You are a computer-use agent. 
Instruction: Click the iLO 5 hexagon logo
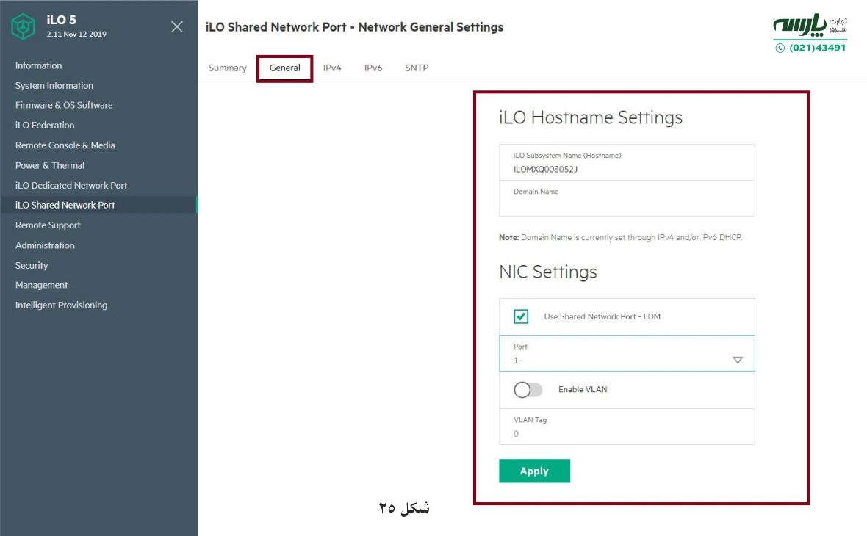[x=23, y=26]
